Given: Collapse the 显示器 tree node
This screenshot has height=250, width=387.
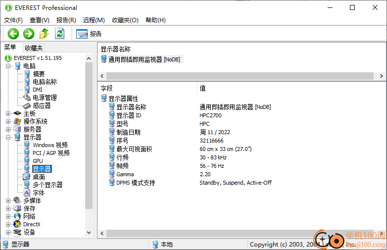Looking at the screenshot, I should [x=8, y=137].
